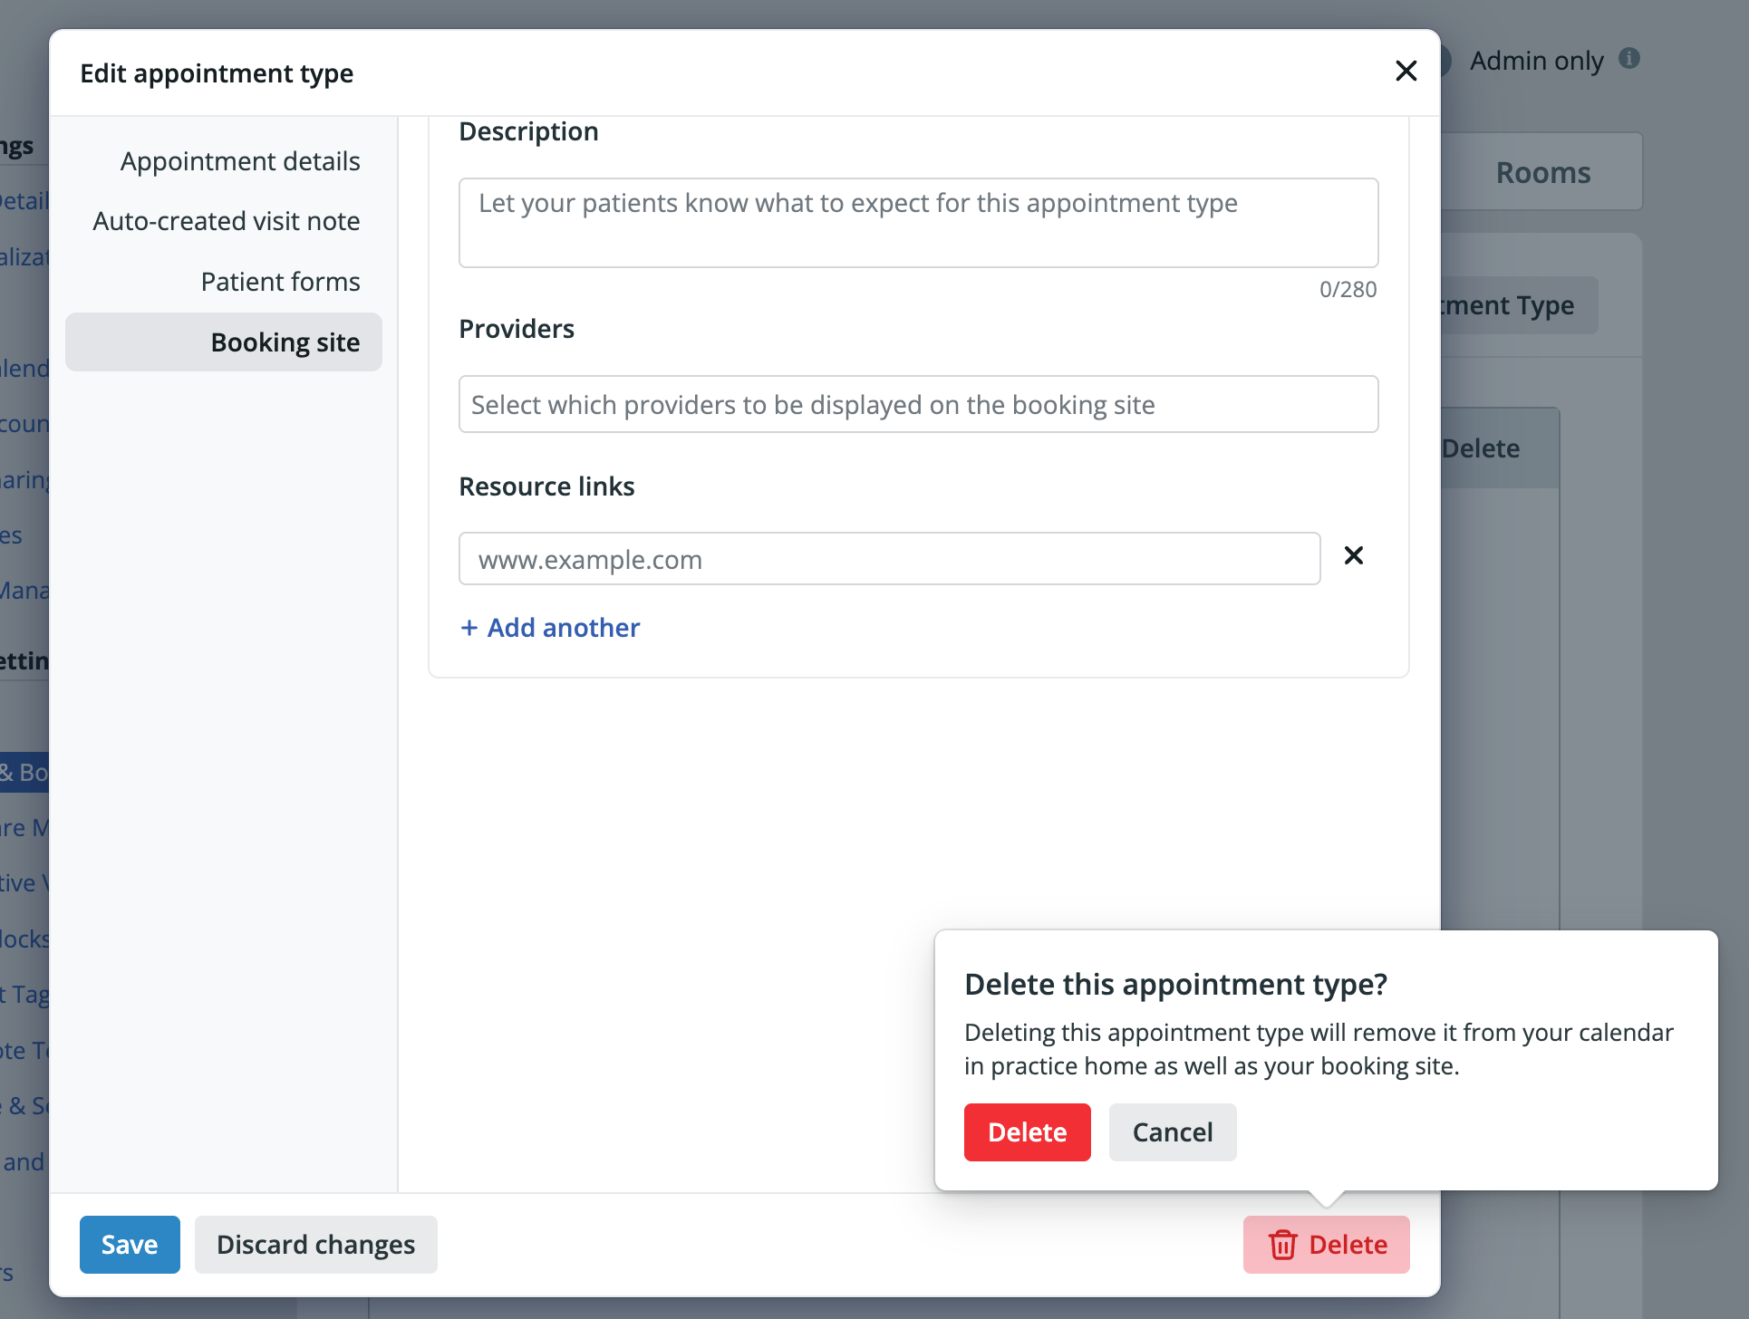
Task: Click the www.example.com resource link field
Action: pyautogui.click(x=889, y=559)
